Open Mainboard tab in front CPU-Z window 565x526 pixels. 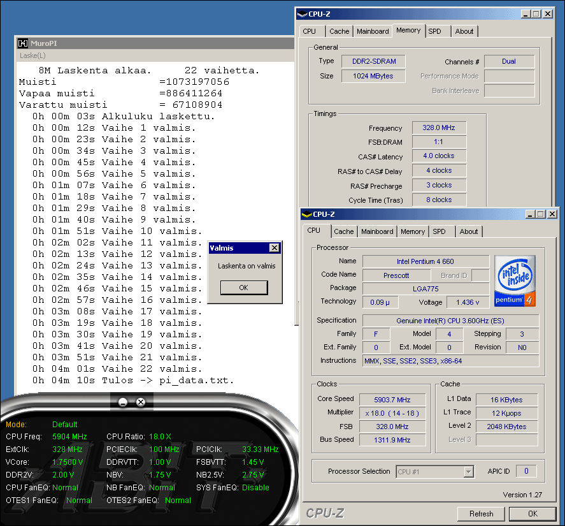377,231
